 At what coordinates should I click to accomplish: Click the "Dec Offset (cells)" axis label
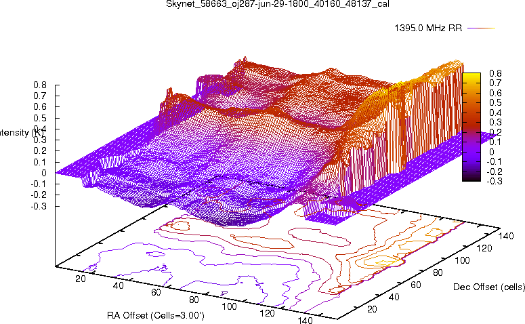point(489,287)
